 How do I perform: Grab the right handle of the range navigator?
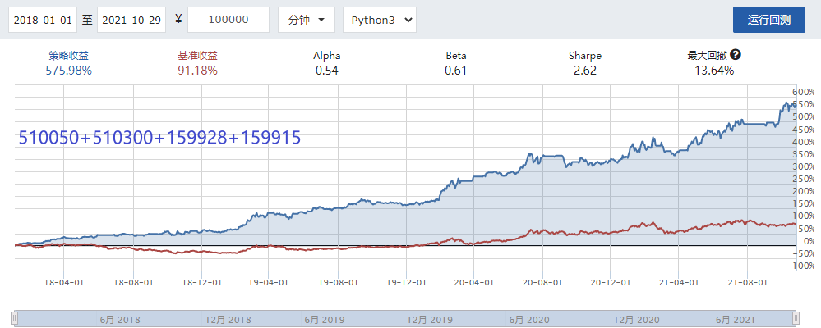click(795, 317)
